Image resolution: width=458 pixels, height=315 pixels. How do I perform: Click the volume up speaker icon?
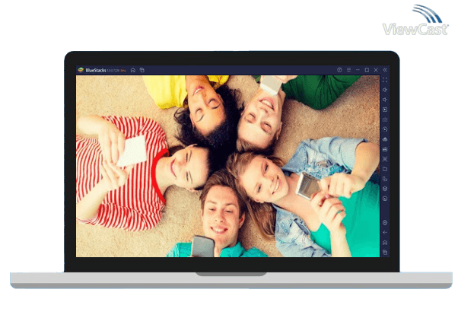[x=385, y=90]
